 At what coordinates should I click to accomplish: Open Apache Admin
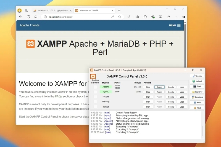[159, 87]
